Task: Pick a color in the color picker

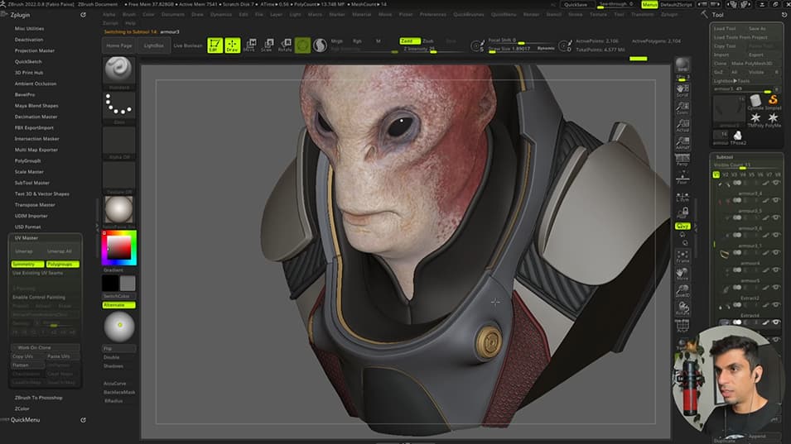Action: pyautogui.click(x=119, y=247)
